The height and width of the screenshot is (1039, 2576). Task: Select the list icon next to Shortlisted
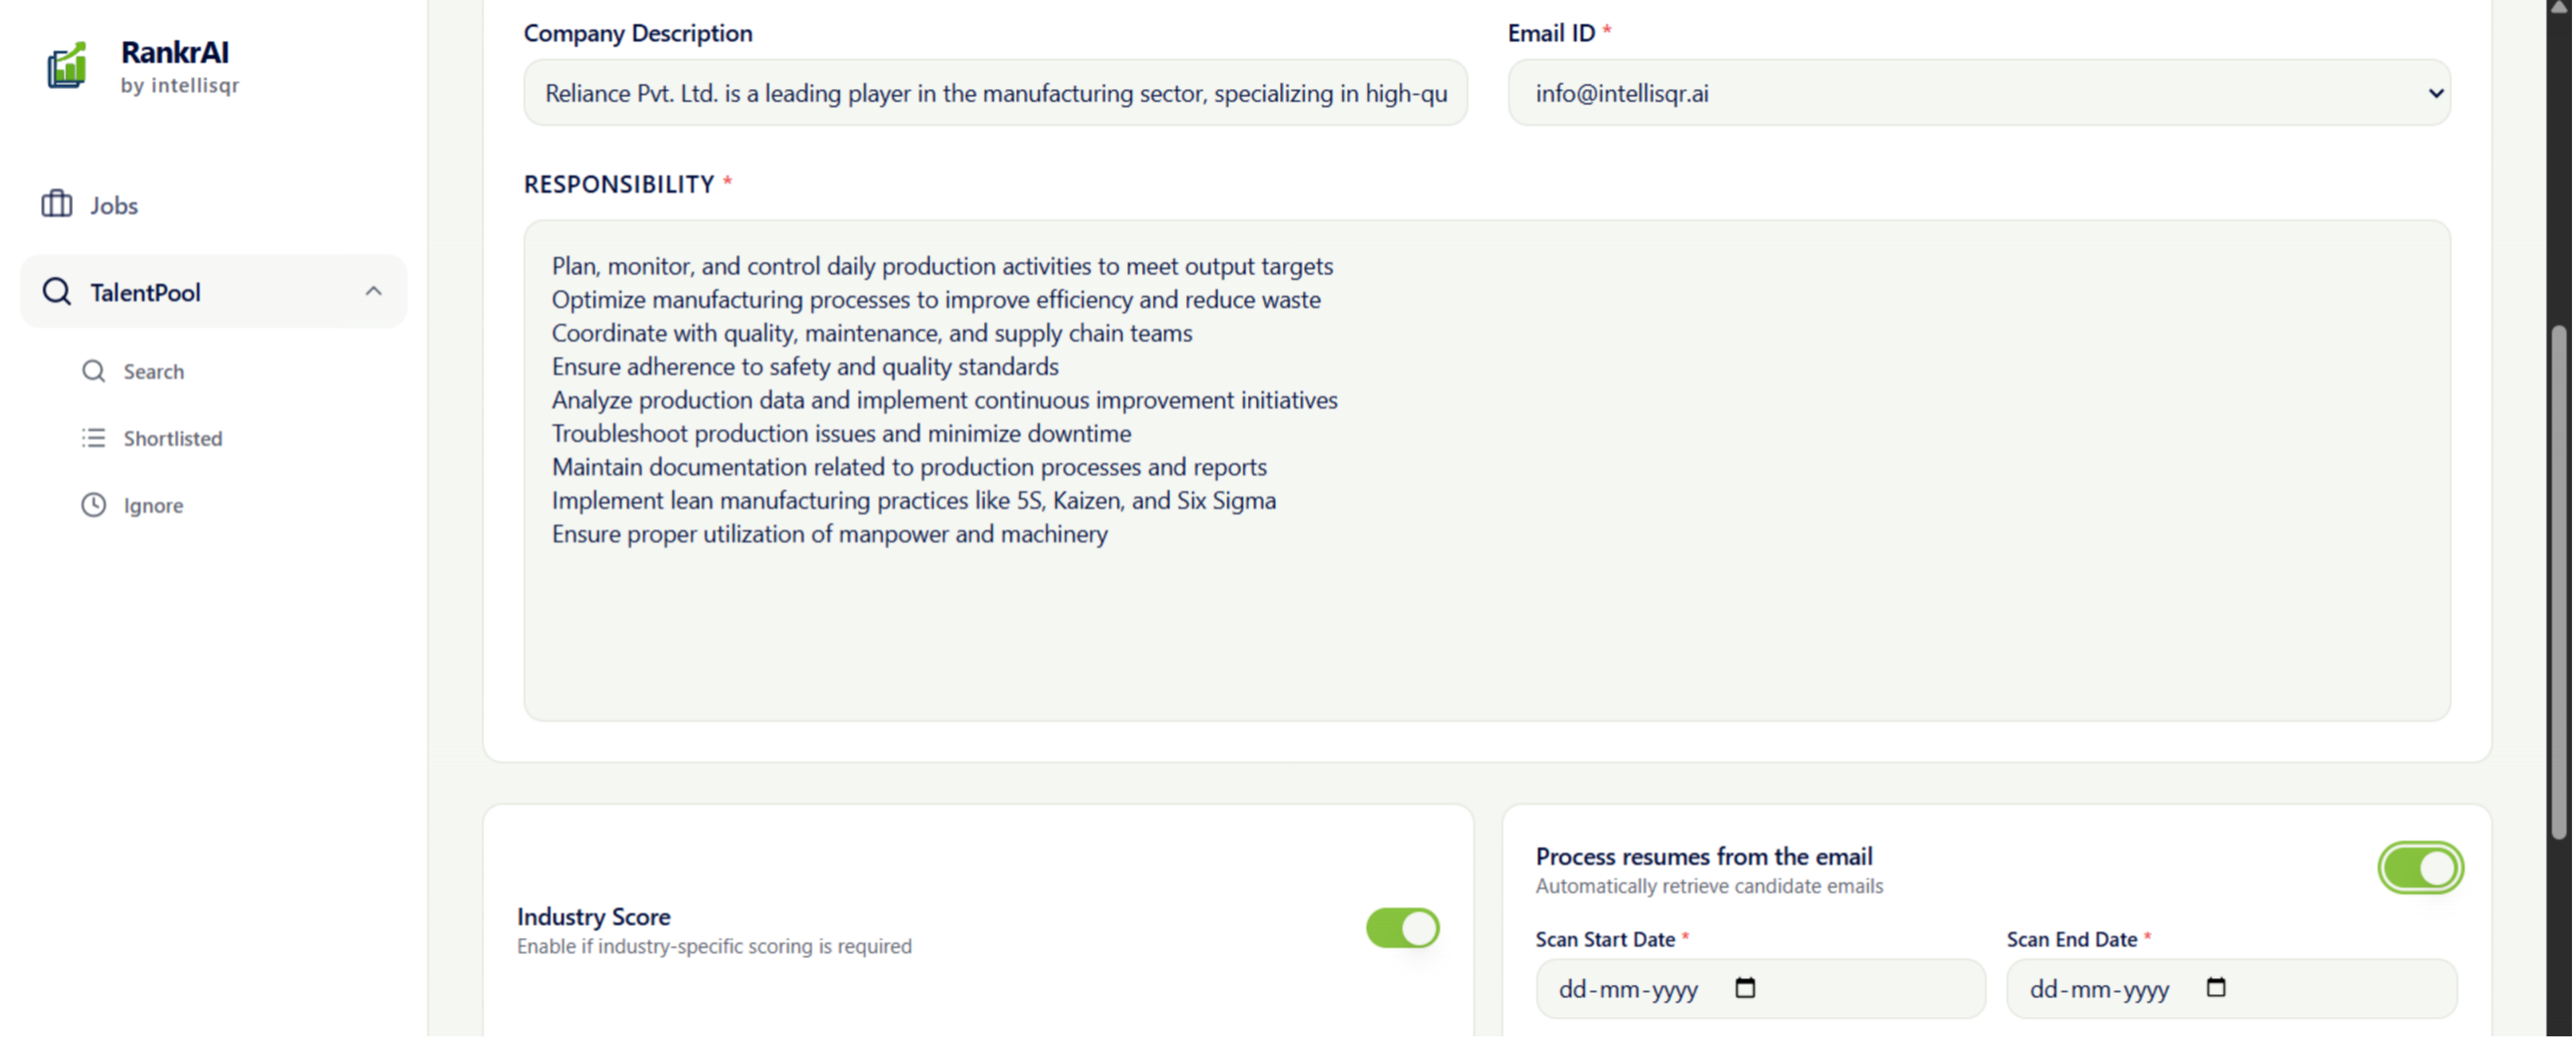(x=93, y=438)
